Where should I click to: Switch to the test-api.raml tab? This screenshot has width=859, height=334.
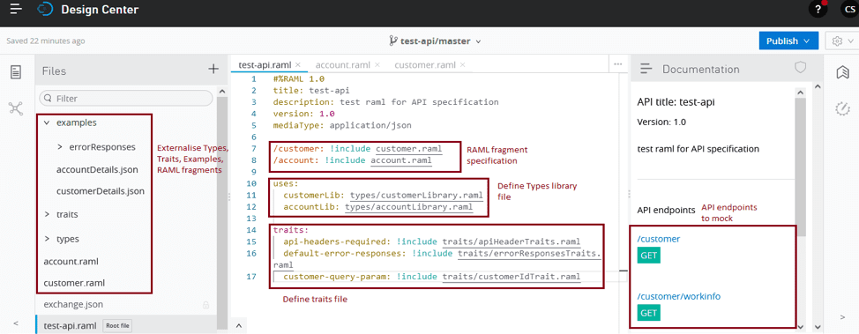point(265,64)
